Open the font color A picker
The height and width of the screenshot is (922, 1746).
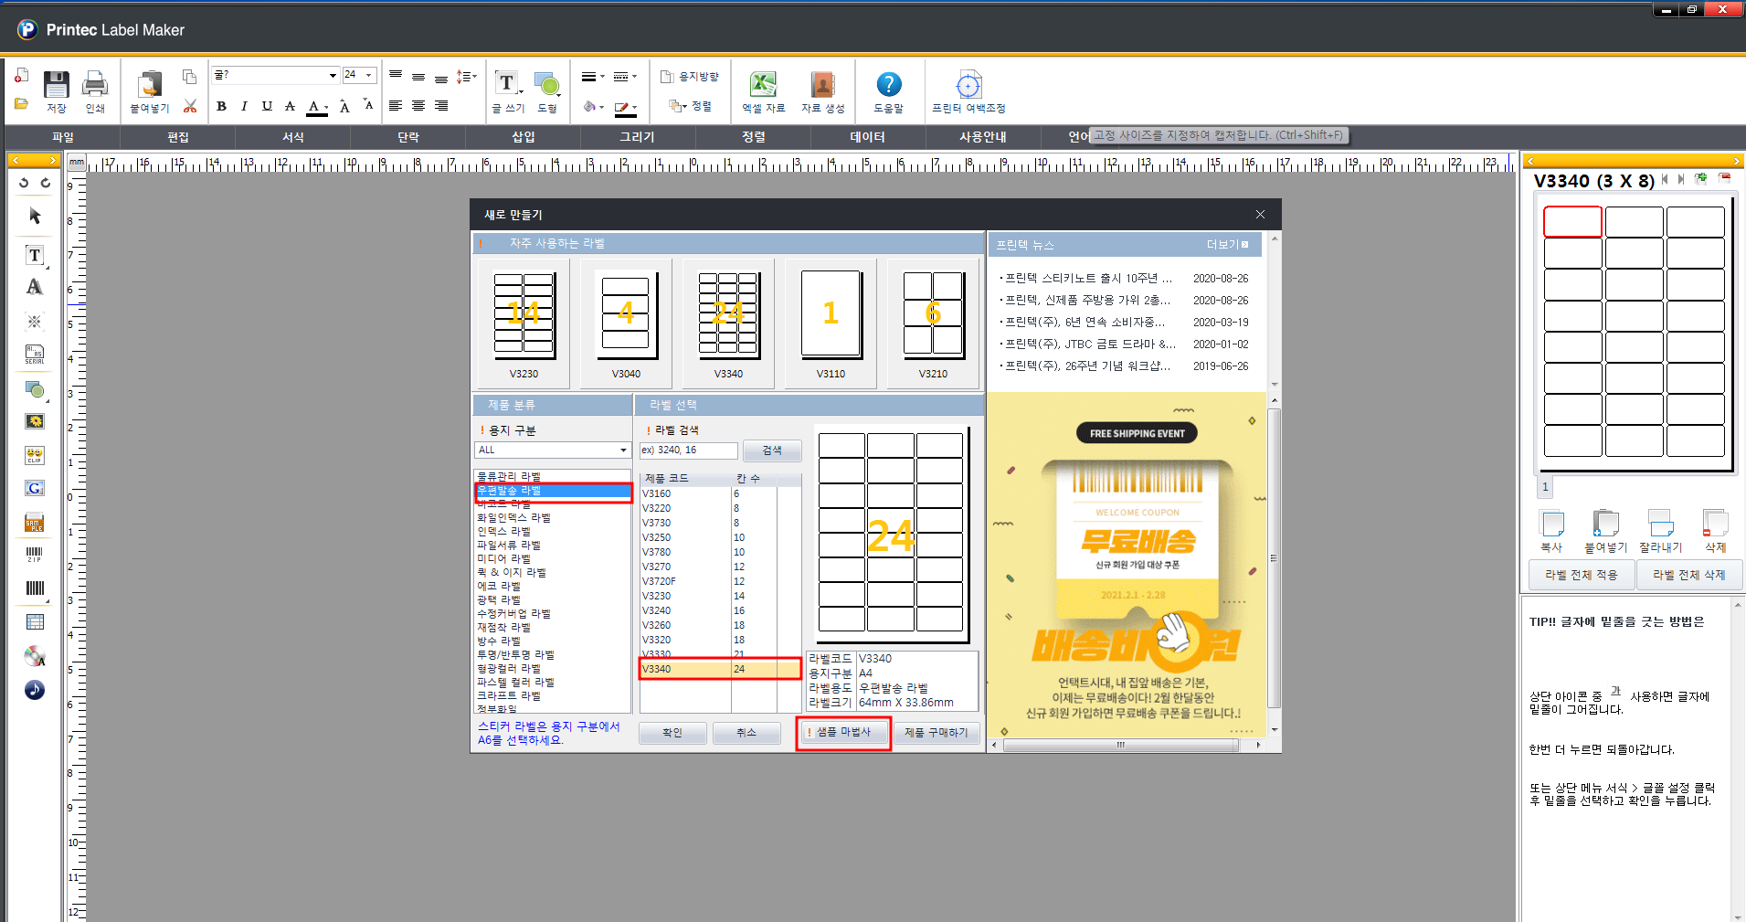point(317,107)
